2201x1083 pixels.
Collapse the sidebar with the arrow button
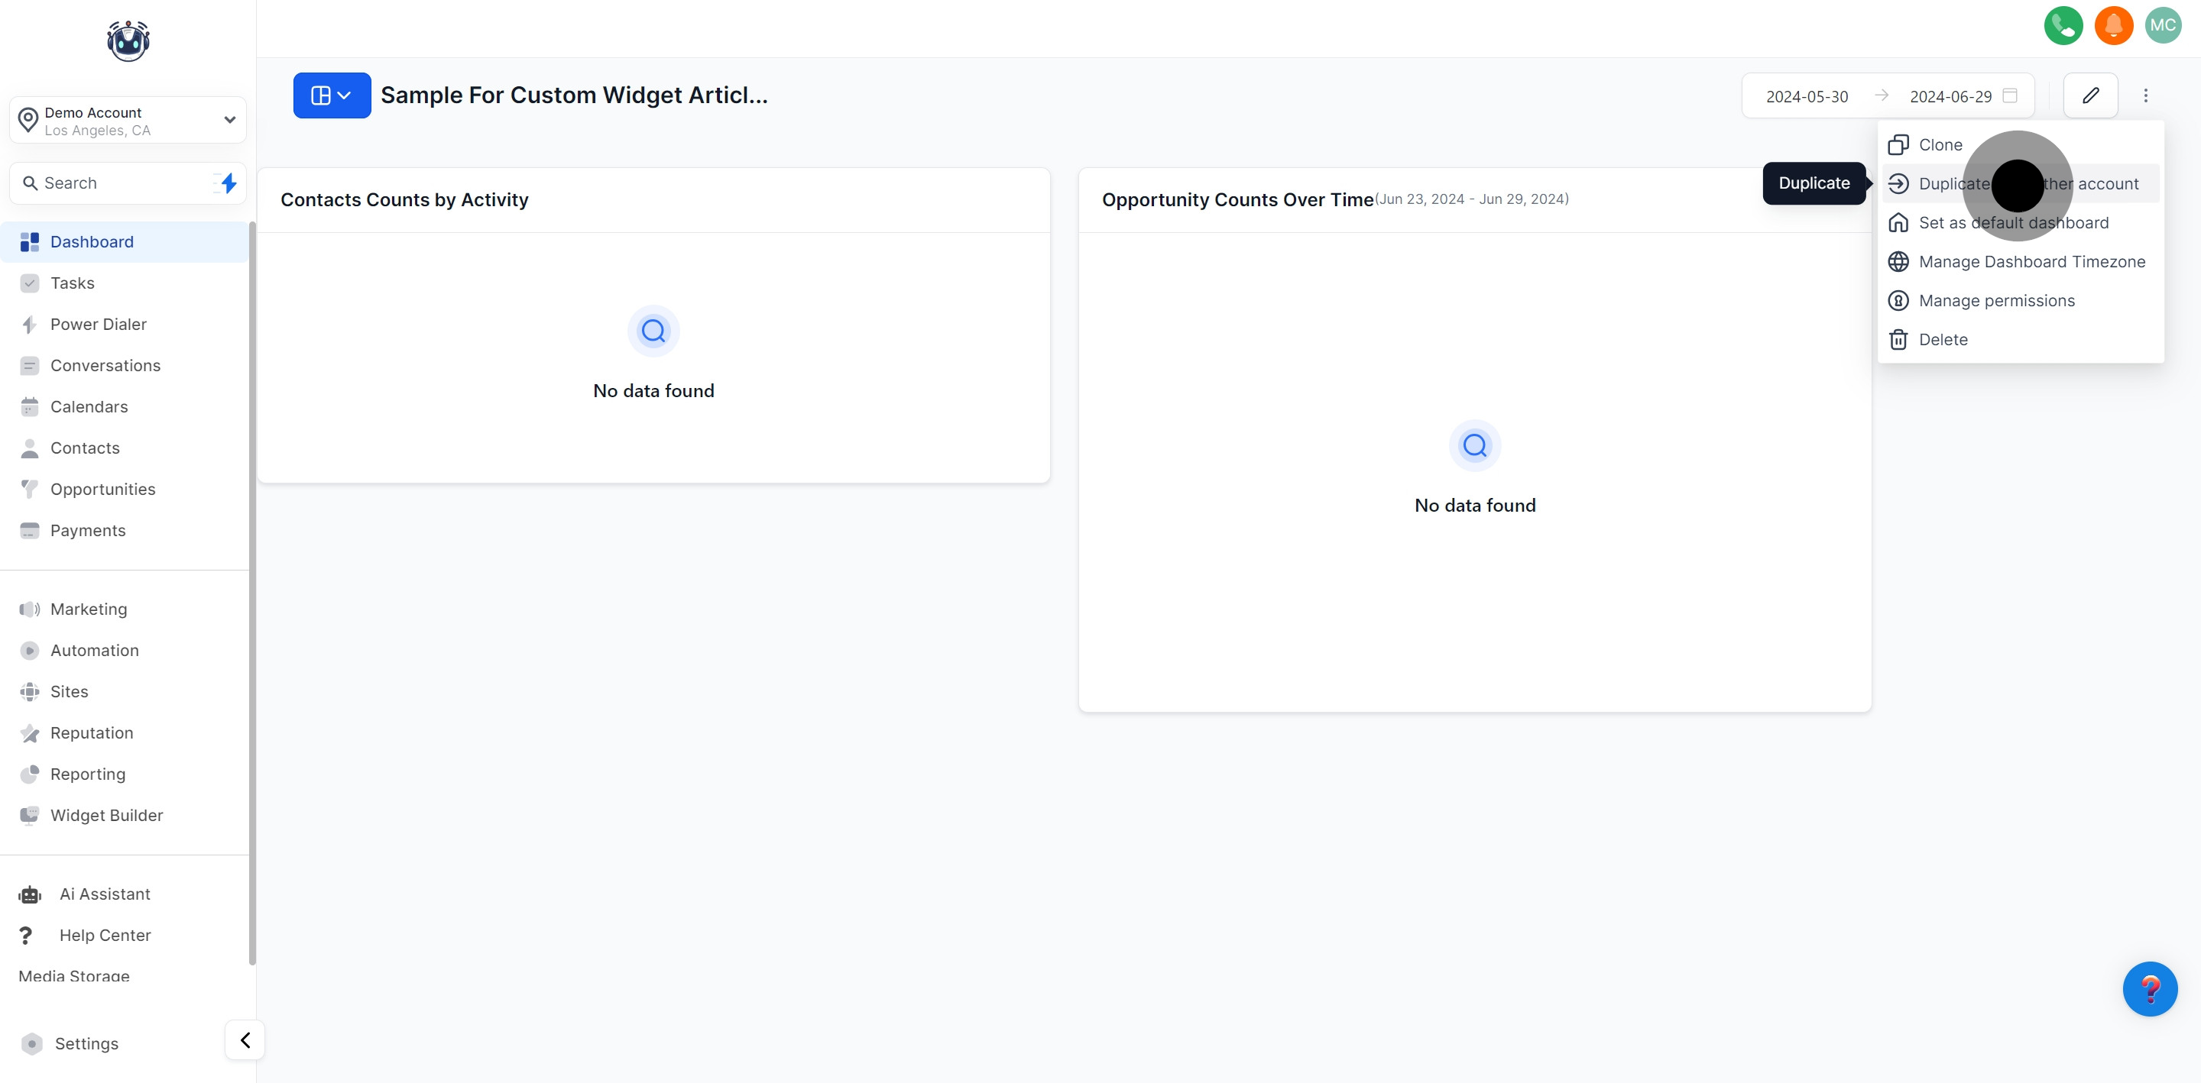point(245,1040)
